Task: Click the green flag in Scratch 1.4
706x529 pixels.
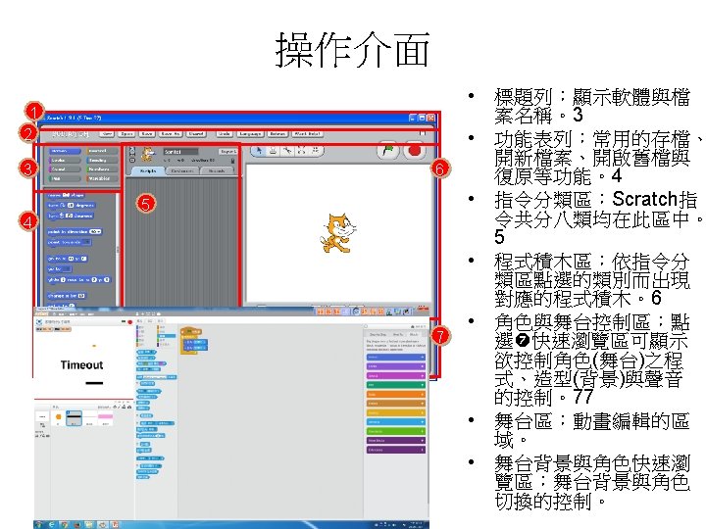Action: click(388, 151)
